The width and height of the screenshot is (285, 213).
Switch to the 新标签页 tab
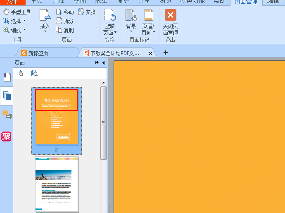[38, 53]
